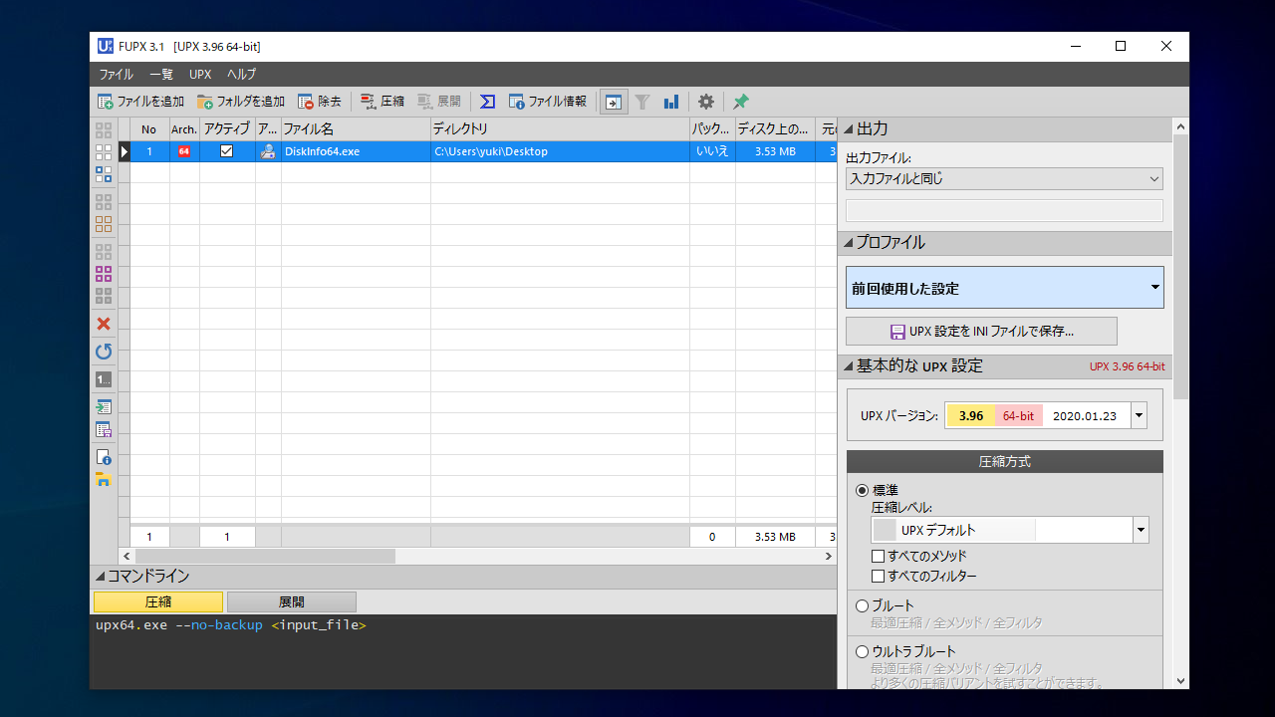
Task: Open the 'UPX' menu
Action: pos(200,74)
